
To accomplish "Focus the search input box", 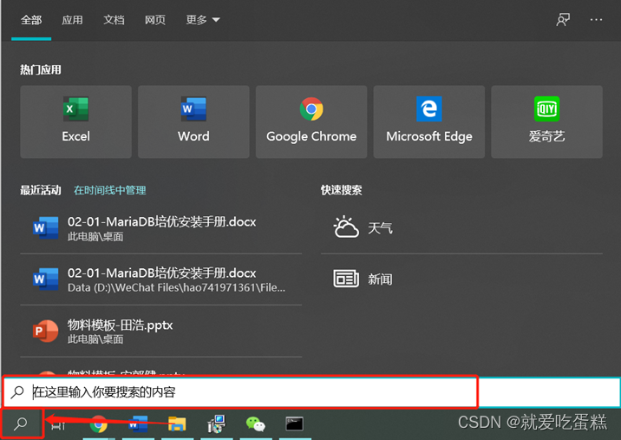I will click(311, 392).
